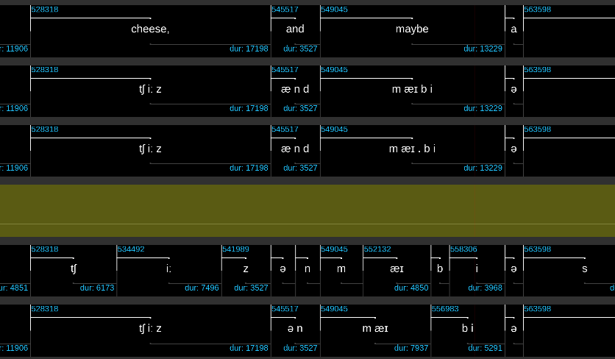This screenshot has width=615, height=359.
Task: Click the boundary label 556983
Action: (445, 309)
